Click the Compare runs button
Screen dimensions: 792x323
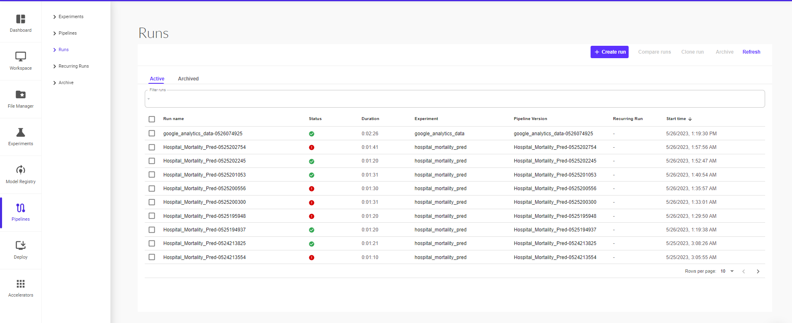pos(654,52)
